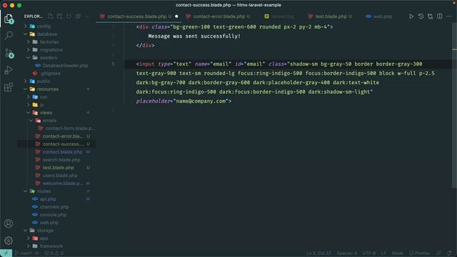Open editor more actions ellipsis
457x257 pixels.
click(x=448, y=16)
